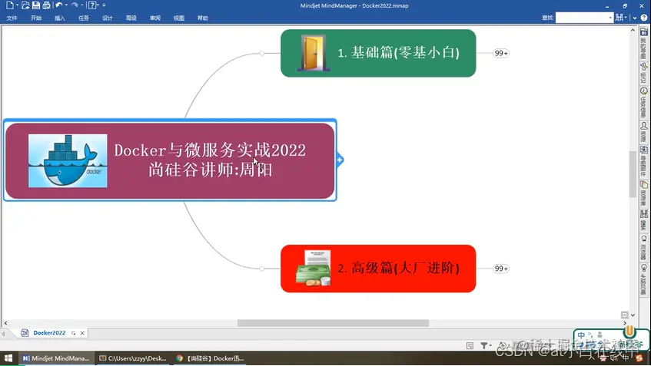Switch to C:\Users\zzyy\Desk... taskbar window

coord(132,358)
